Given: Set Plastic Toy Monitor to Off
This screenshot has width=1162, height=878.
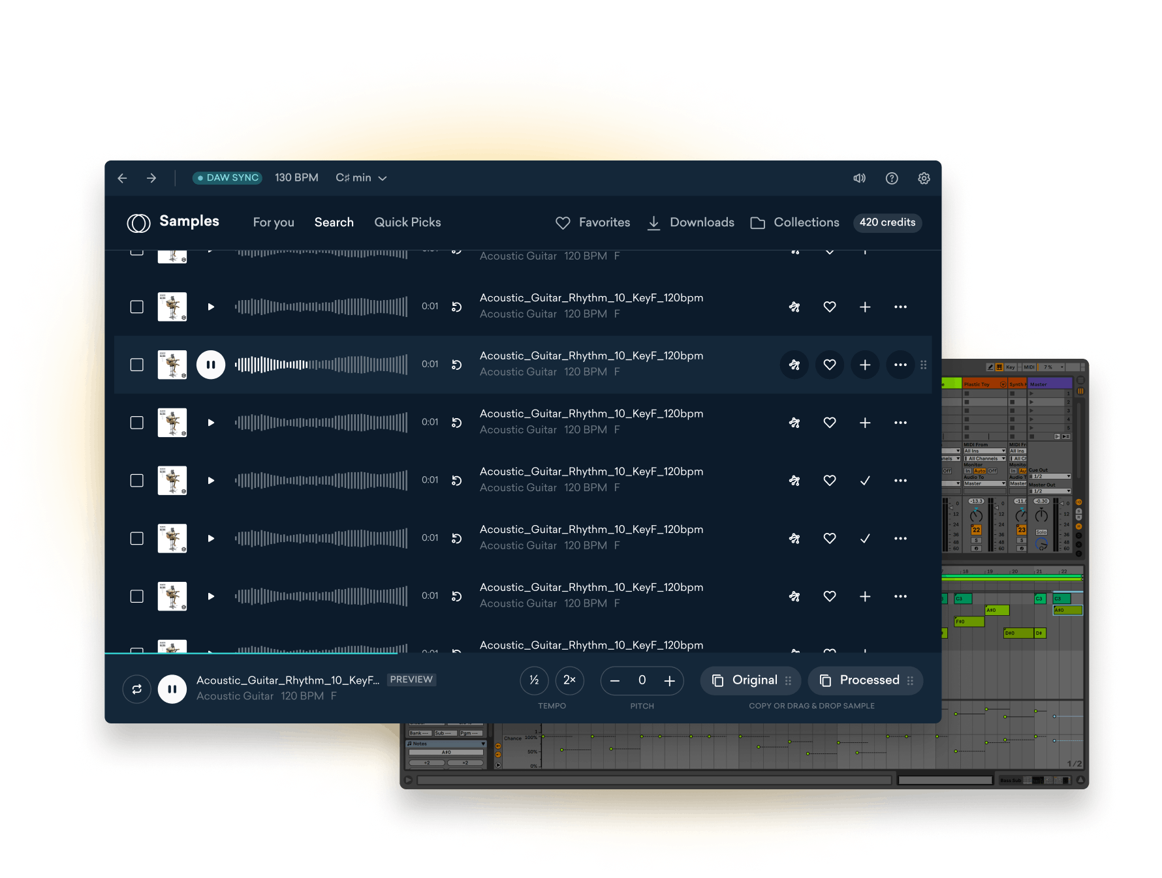Looking at the screenshot, I should (992, 471).
